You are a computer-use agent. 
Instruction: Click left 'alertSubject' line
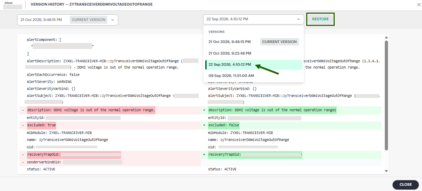click(113, 99)
